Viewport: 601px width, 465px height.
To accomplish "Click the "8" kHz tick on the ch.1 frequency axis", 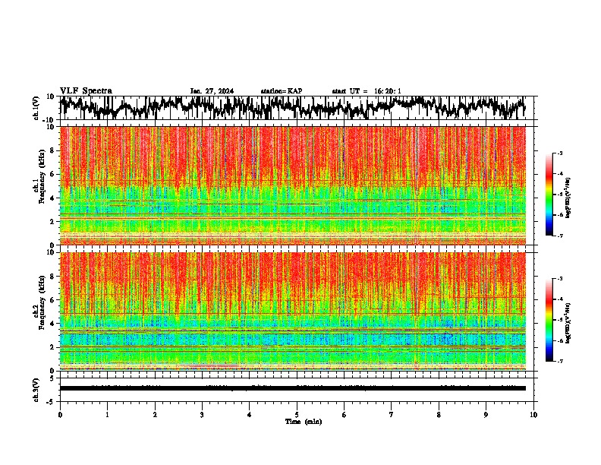I will click(53, 150).
